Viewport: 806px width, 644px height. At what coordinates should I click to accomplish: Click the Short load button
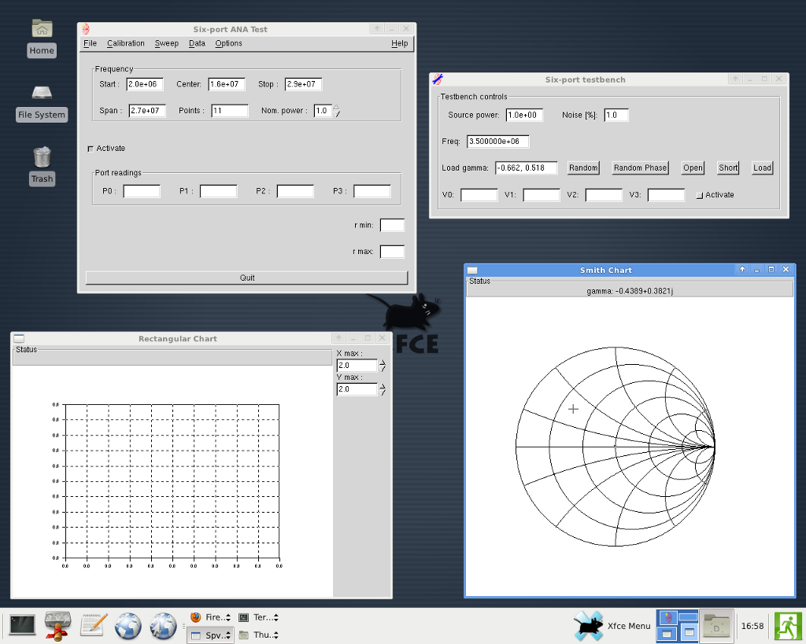(x=728, y=167)
